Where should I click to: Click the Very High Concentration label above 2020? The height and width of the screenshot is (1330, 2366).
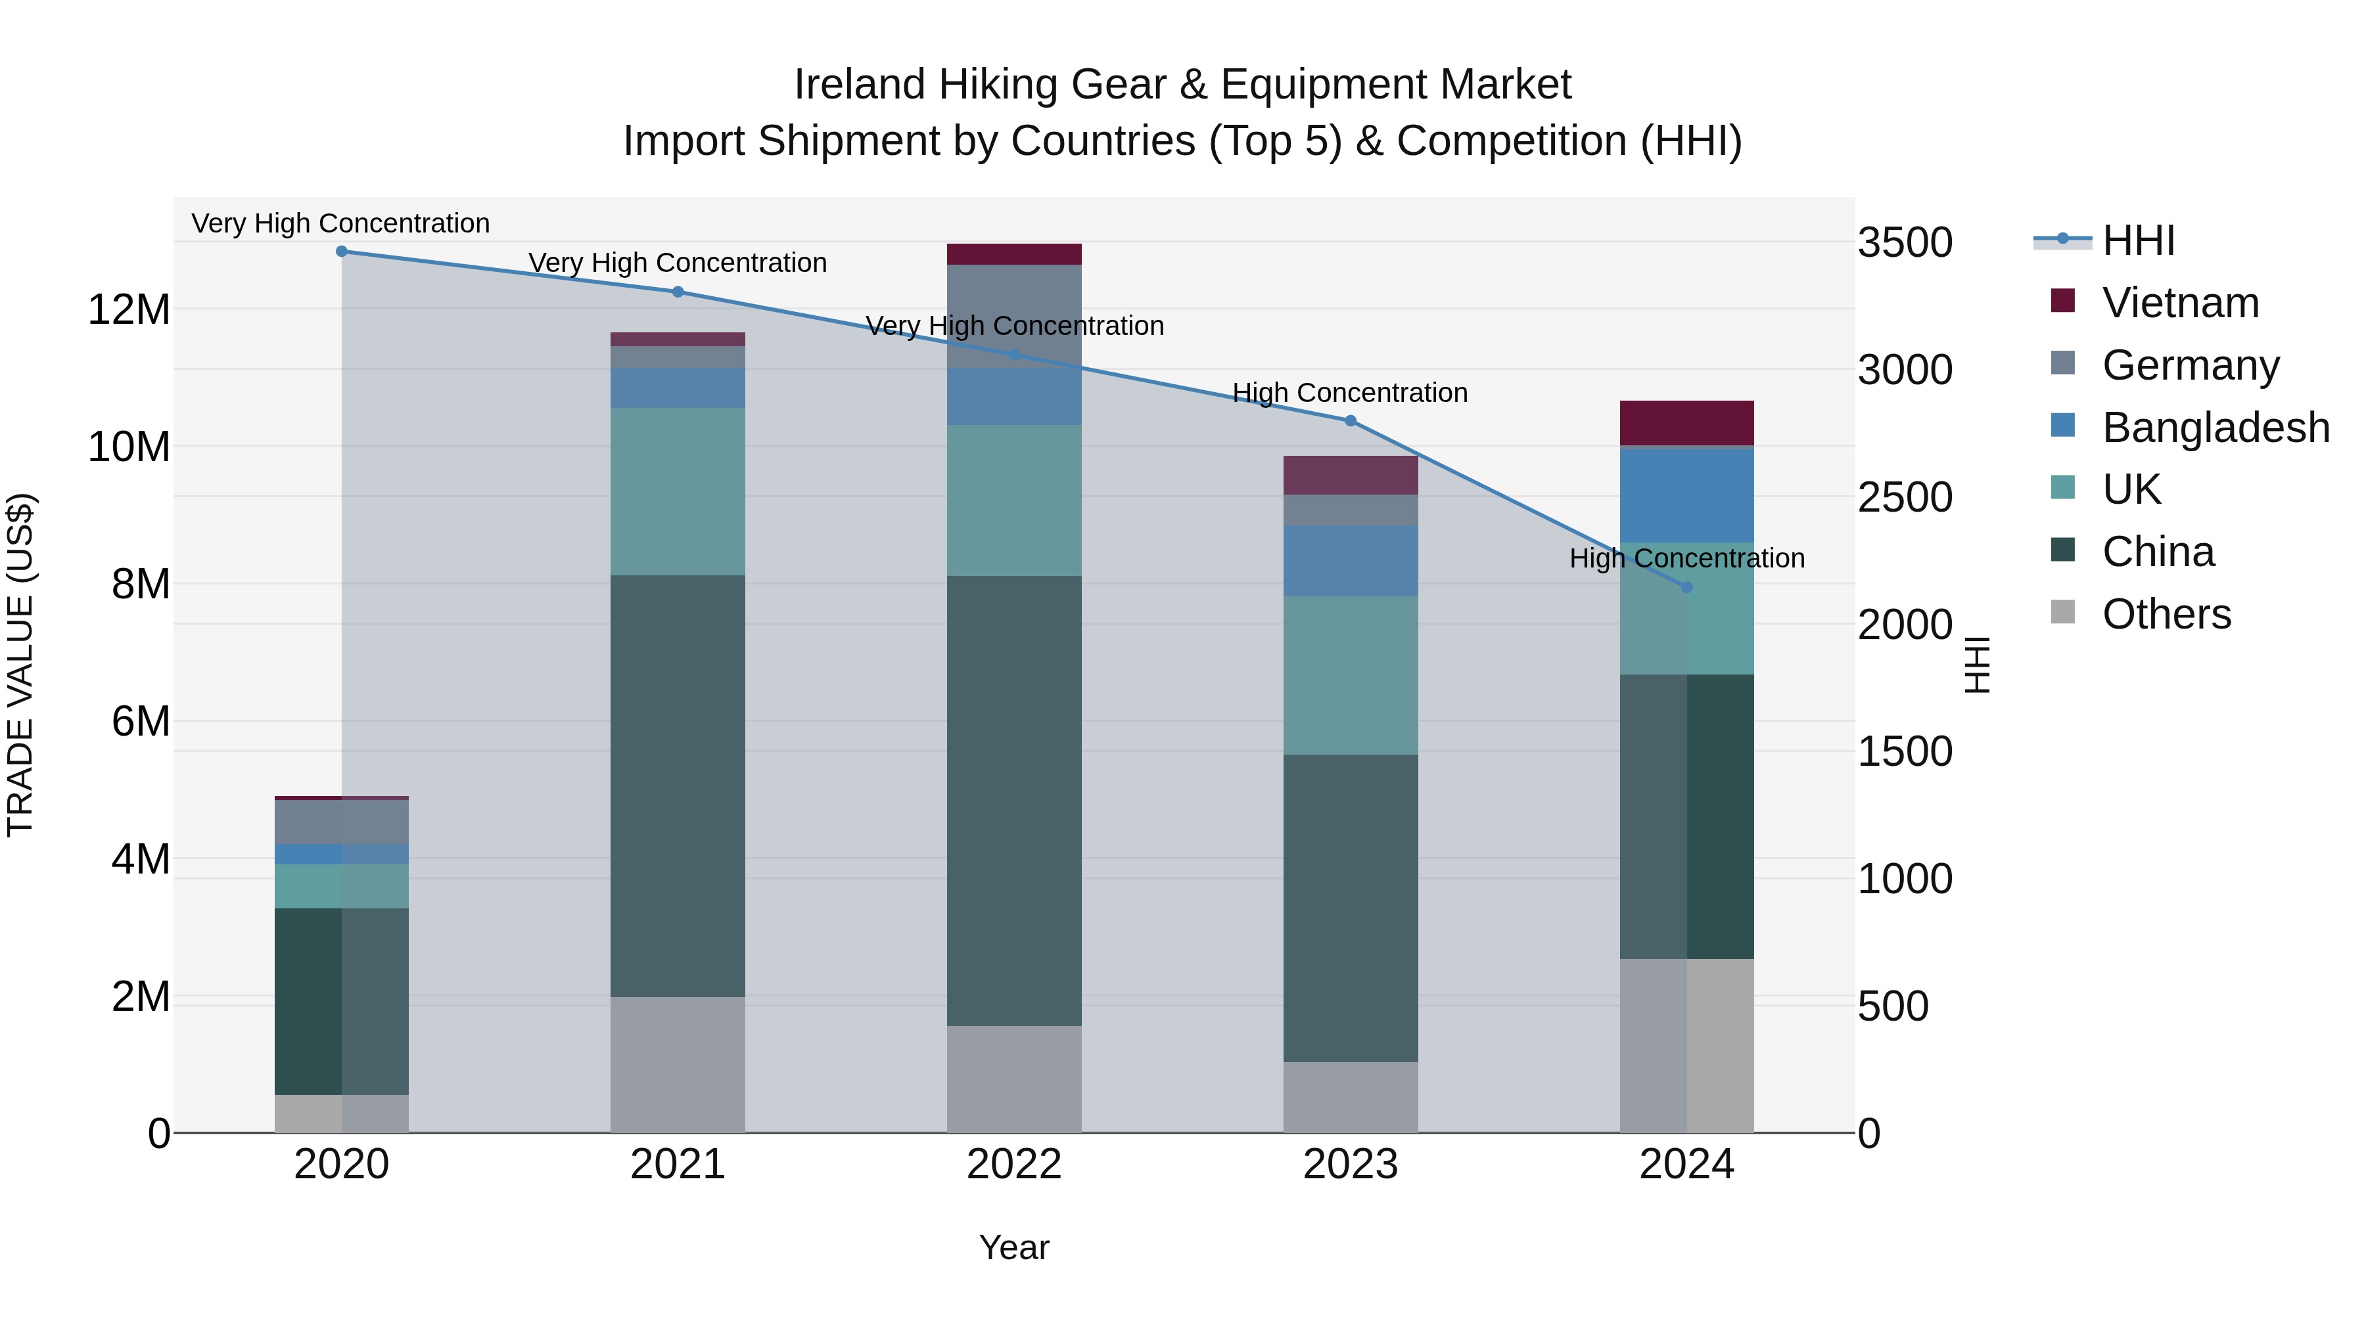(x=340, y=223)
